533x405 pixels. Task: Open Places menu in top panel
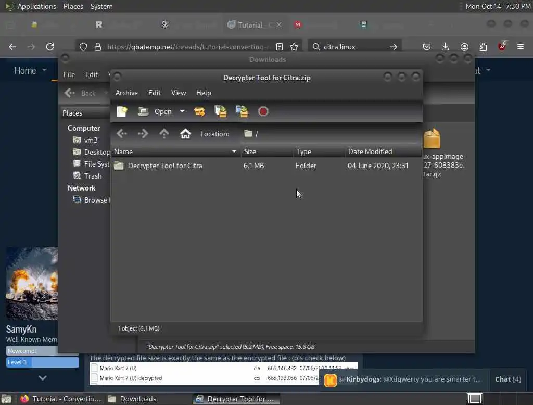tap(73, 6)
